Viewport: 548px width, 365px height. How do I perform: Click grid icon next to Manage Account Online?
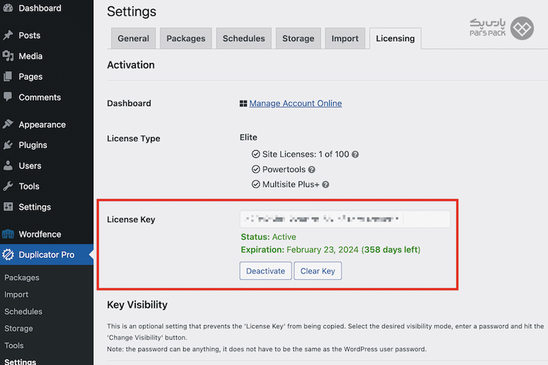243,103
